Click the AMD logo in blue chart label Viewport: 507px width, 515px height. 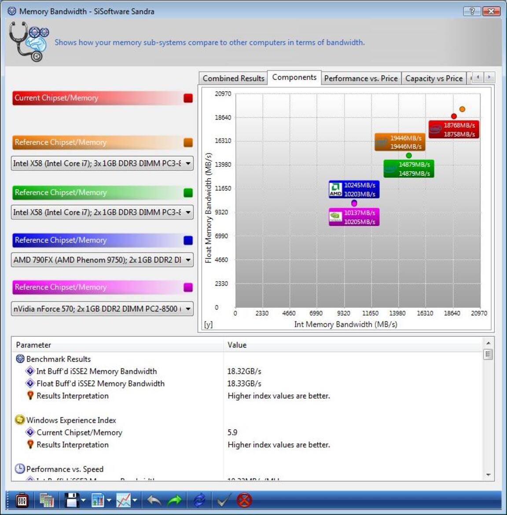coord(336,190)
